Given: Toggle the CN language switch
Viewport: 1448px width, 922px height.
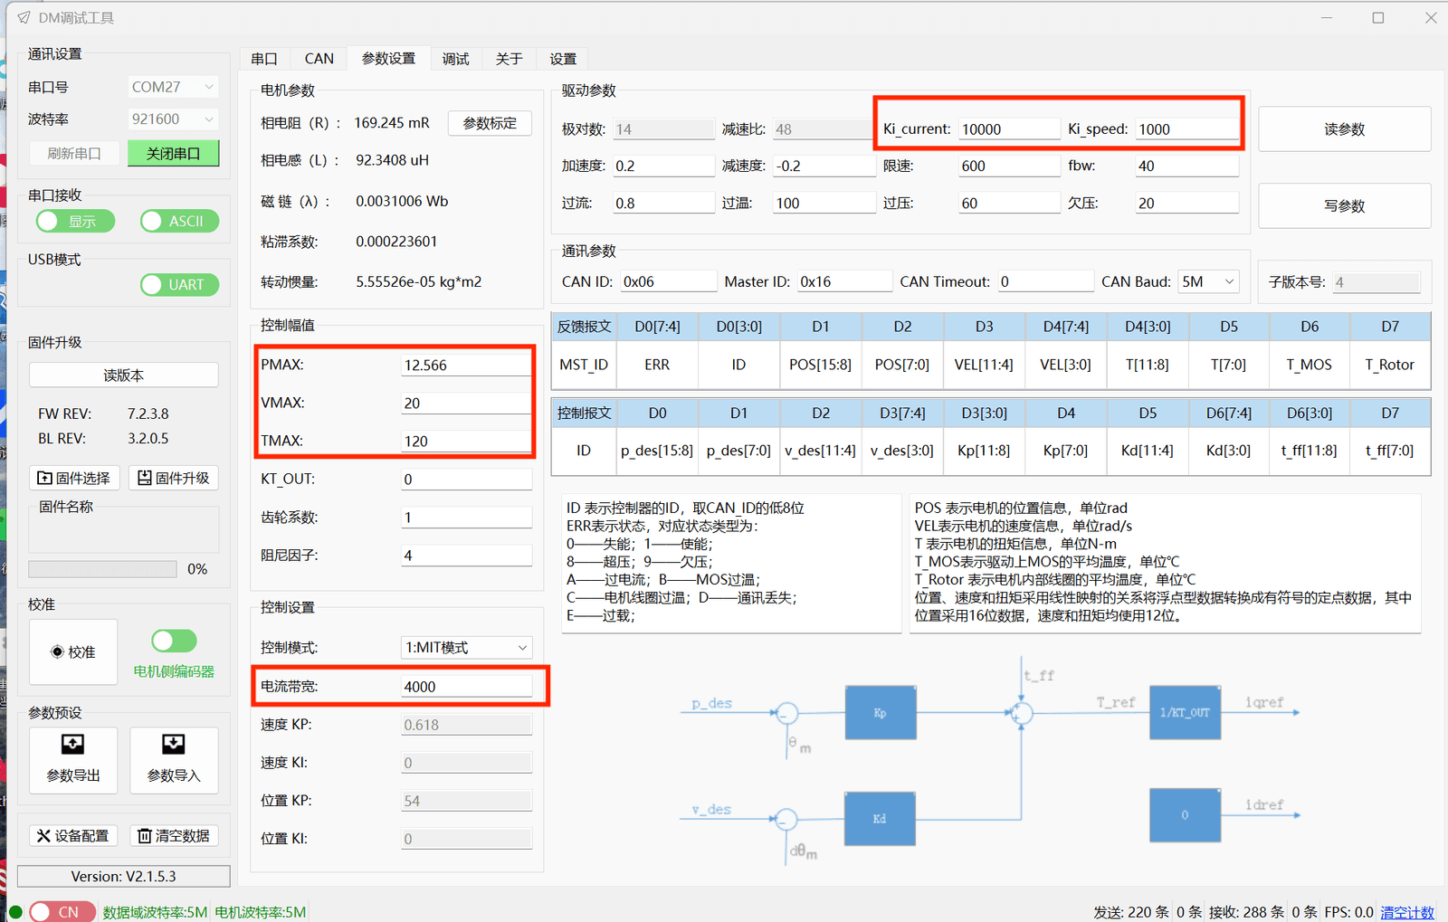Looking at the screenshot, I should tap(62, 911).
